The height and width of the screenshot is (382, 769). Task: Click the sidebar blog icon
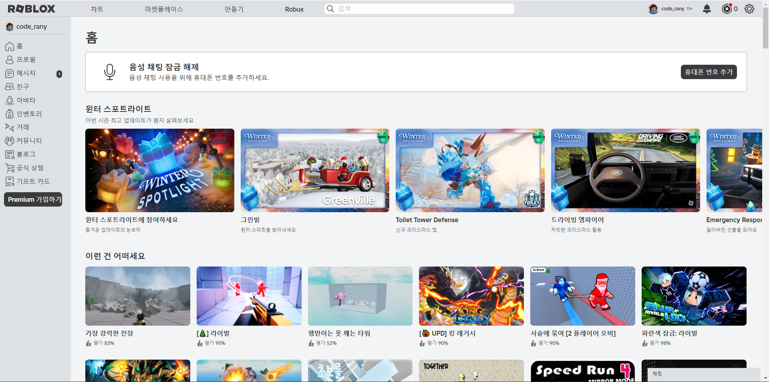pos(10,154)
